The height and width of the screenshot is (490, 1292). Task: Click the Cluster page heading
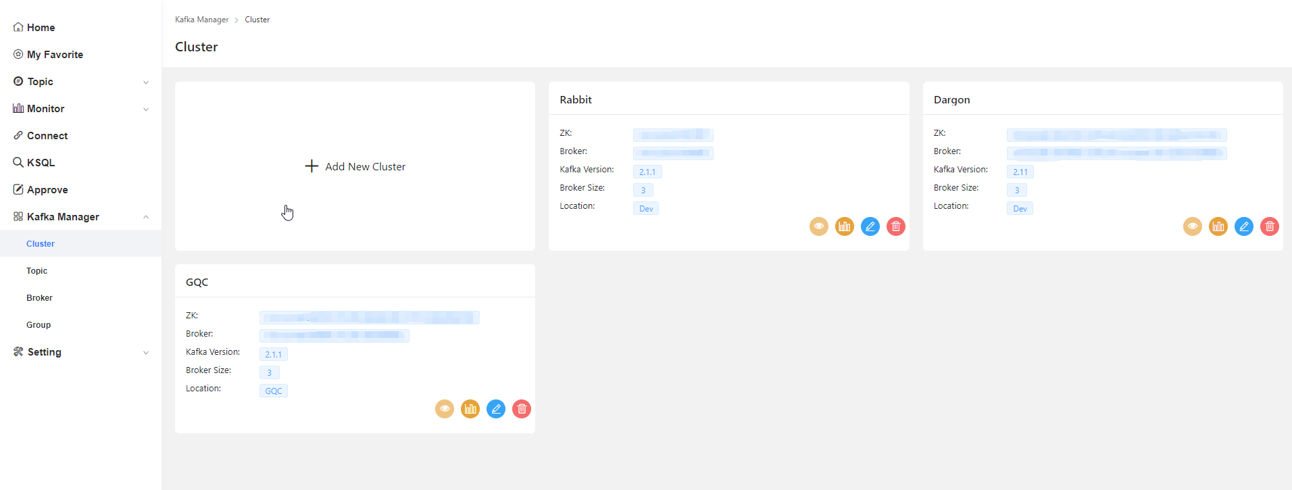tap(197, 47)
